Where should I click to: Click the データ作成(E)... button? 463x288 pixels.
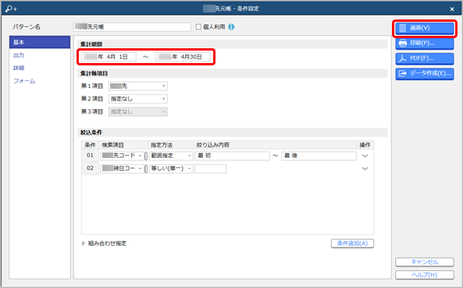[424, 73]
